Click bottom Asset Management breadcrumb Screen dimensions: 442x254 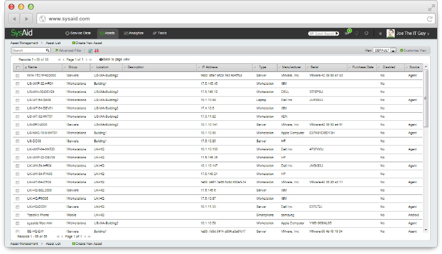(24, 244)
